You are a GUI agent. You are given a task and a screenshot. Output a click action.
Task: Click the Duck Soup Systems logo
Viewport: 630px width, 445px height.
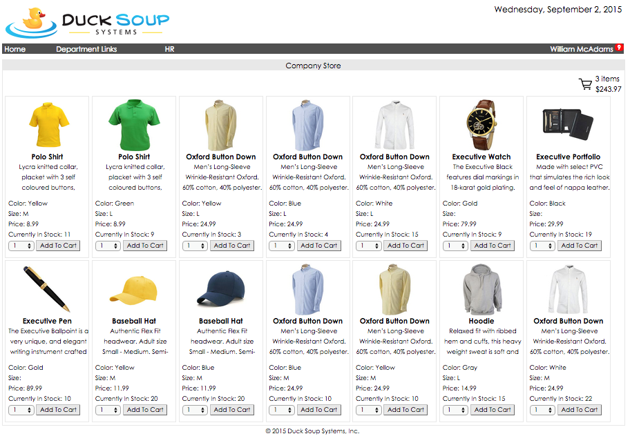87,23
